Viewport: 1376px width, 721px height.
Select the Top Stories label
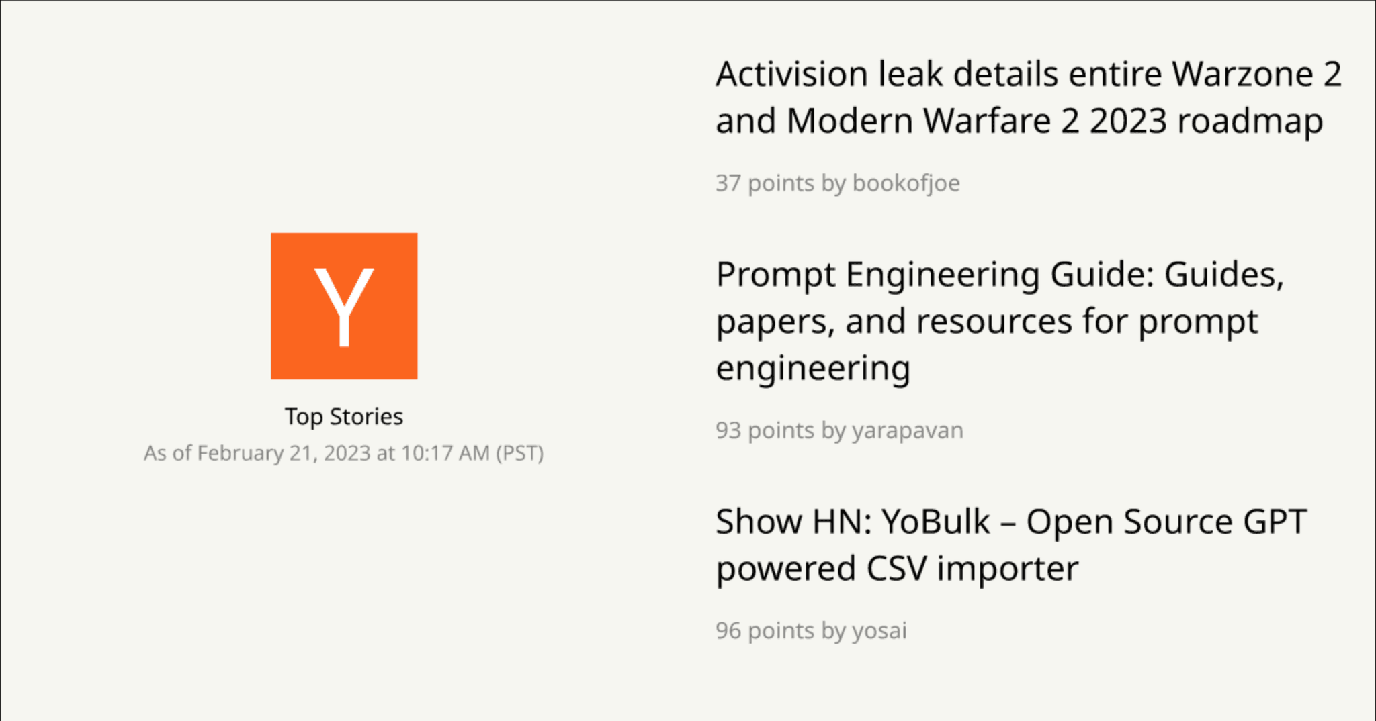click(x=344, y=417)
